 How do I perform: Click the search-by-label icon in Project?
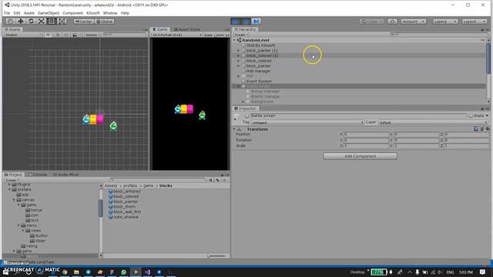coord(217,180)
